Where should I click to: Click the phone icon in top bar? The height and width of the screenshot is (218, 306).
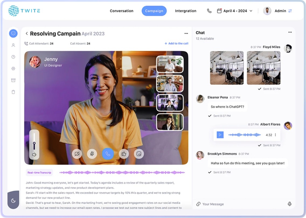[209, 11]
